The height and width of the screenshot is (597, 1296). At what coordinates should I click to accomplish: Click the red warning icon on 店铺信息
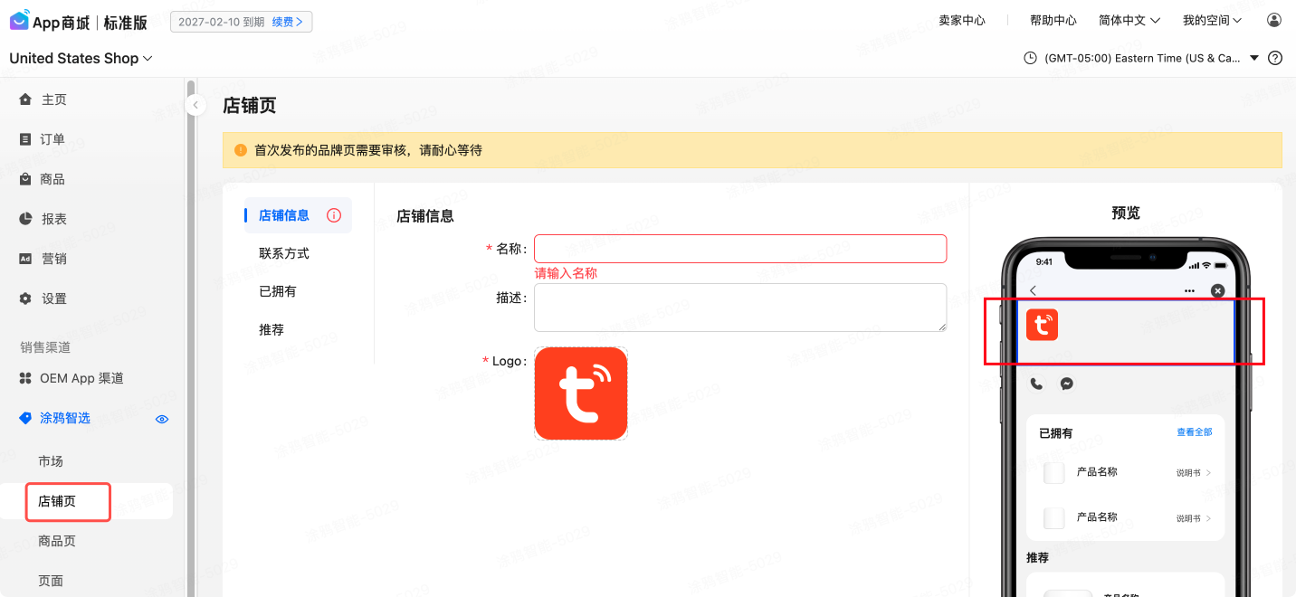334,215
